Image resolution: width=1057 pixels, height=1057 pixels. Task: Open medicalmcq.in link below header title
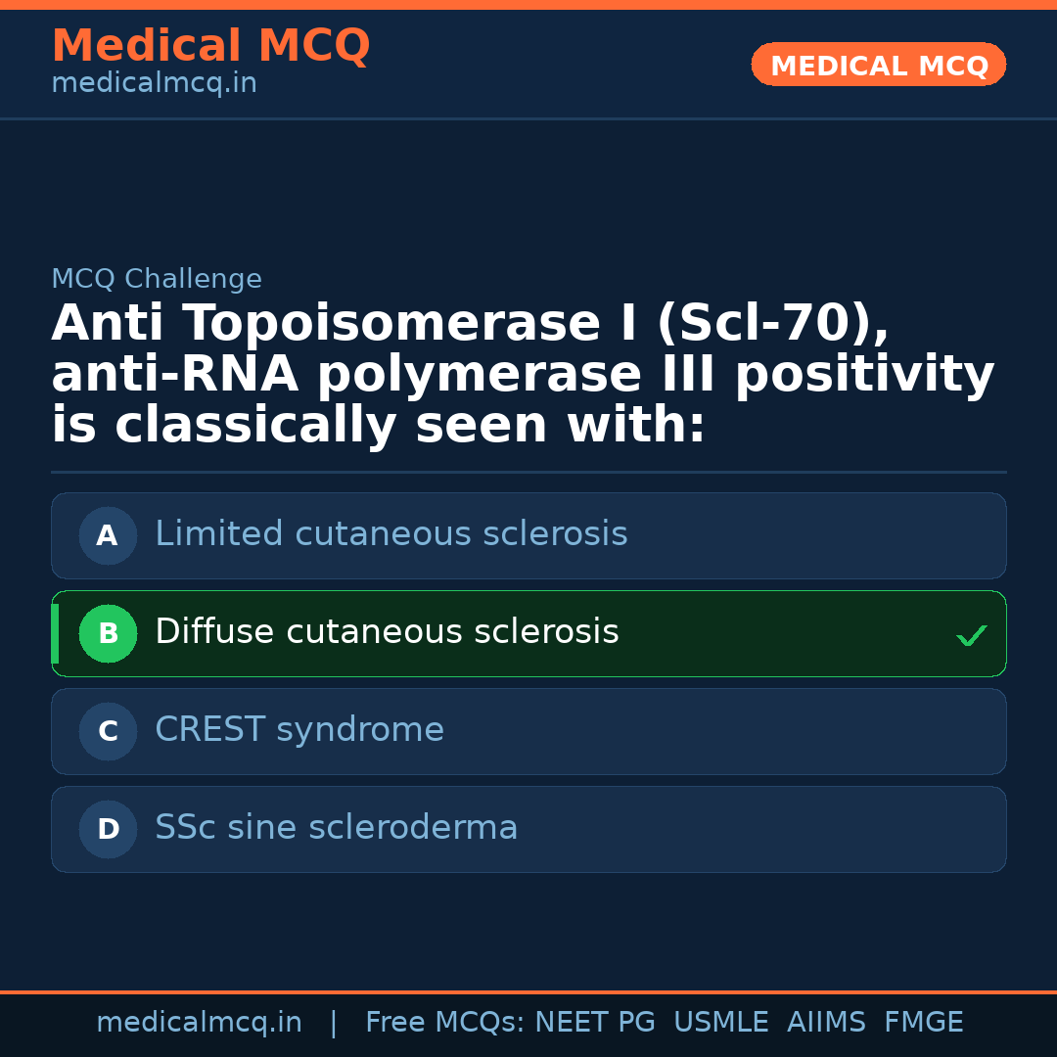(x=154, y=84)
